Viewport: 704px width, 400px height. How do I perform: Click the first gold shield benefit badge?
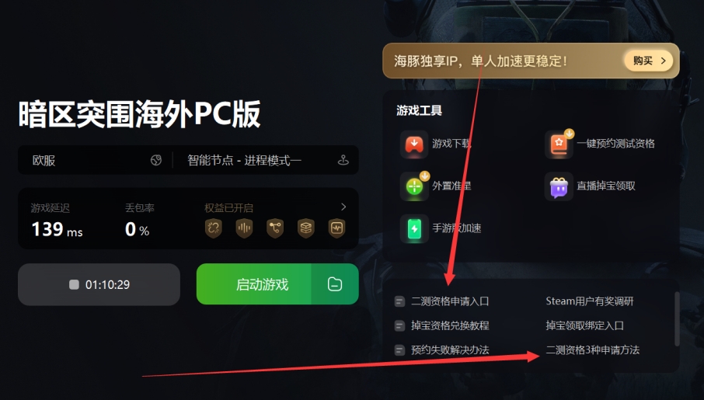[213, 228]
